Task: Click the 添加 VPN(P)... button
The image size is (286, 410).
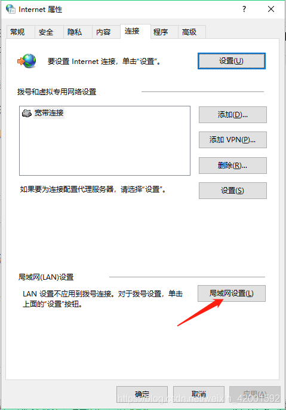Action: tap(233, 140)
